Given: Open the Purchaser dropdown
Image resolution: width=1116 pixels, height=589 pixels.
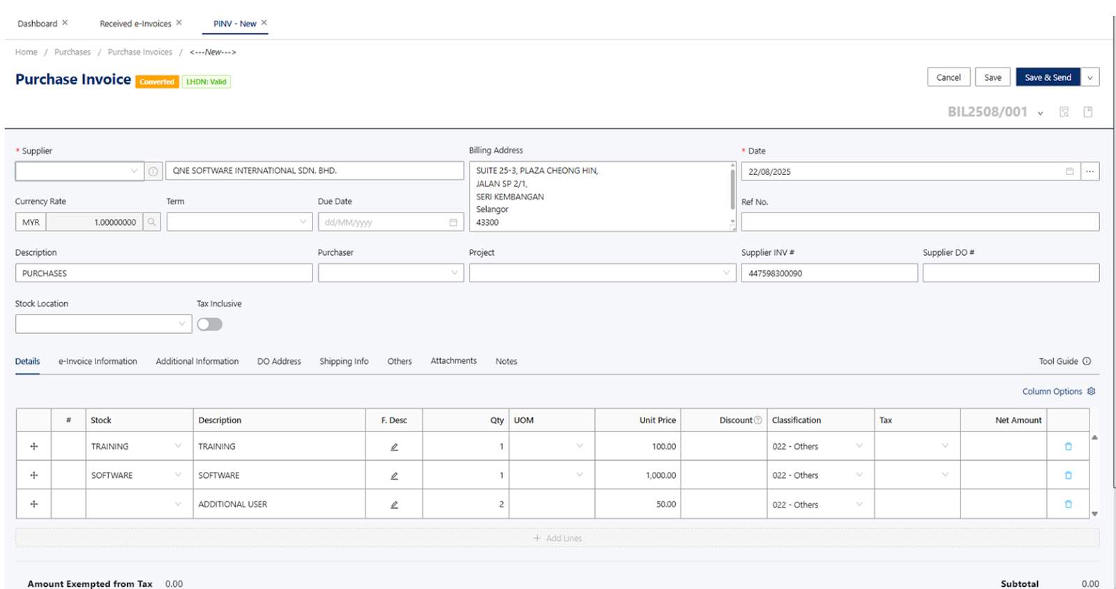Looking at the screenshot, I should (x=391, y=273).
